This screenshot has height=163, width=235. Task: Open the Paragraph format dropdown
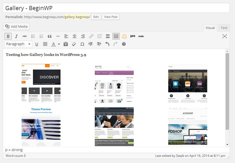pyautogui.click(x=18, y=44)
